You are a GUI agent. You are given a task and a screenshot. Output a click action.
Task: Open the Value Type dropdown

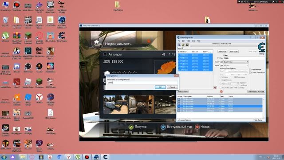pyautogui.click(x=236, y=65)
